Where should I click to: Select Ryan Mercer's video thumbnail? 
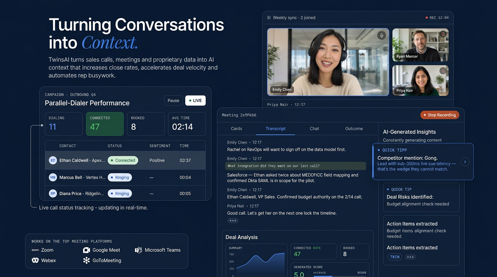click(420, 45)
